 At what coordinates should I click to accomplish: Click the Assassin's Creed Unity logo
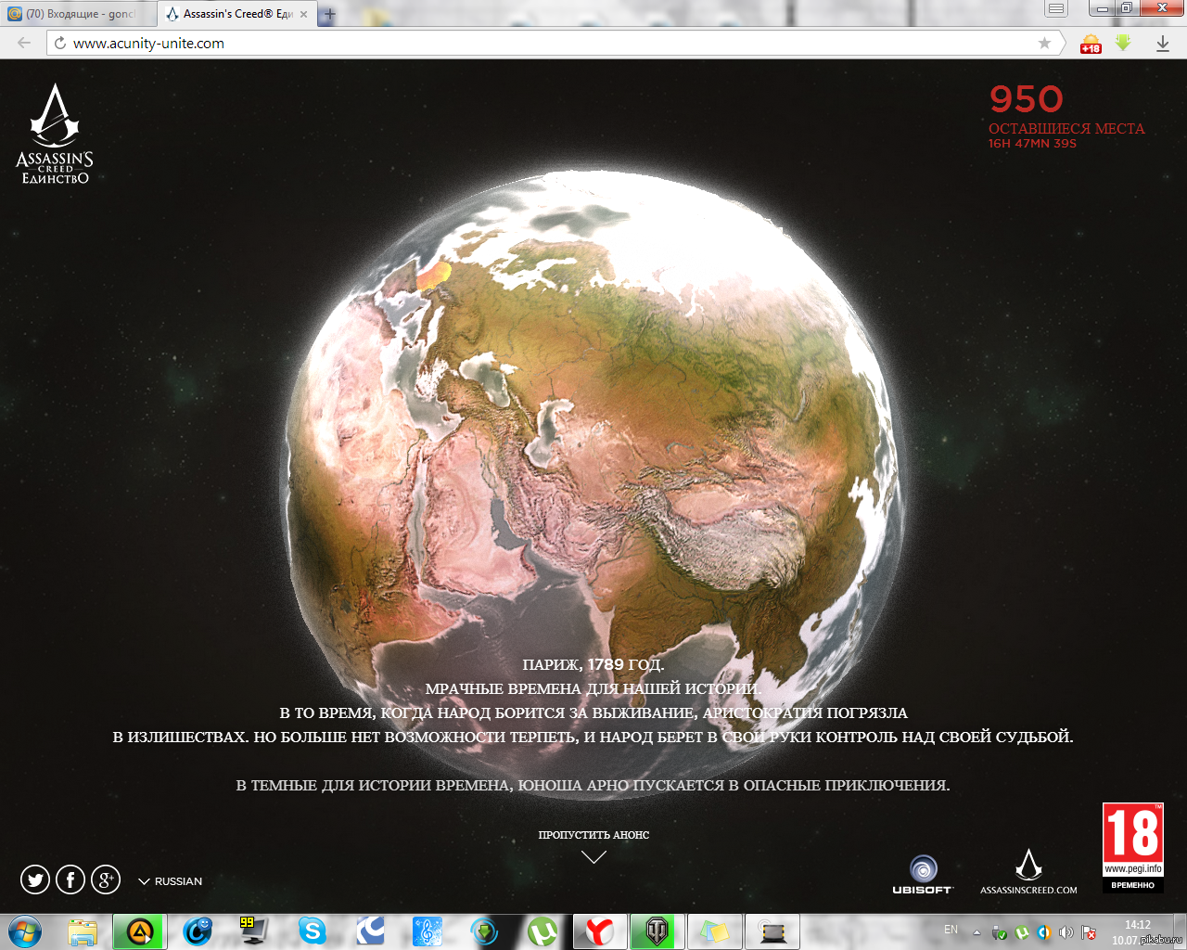coord(55,135)
